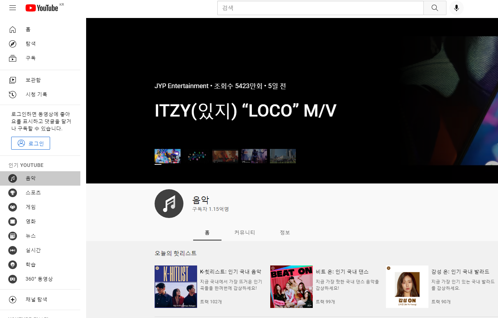Select fifth carousel thumbnail
The image size is (498, 318).
click(283, 156)
